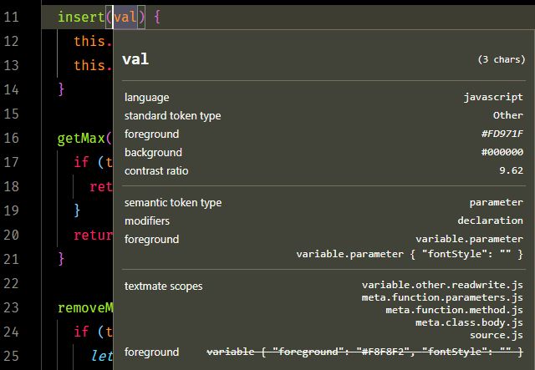This screenshot has width=535, height=370.
Task: Click the 'let' keyword on line 25
Action: pyautogui.click(x=102, y=356)
